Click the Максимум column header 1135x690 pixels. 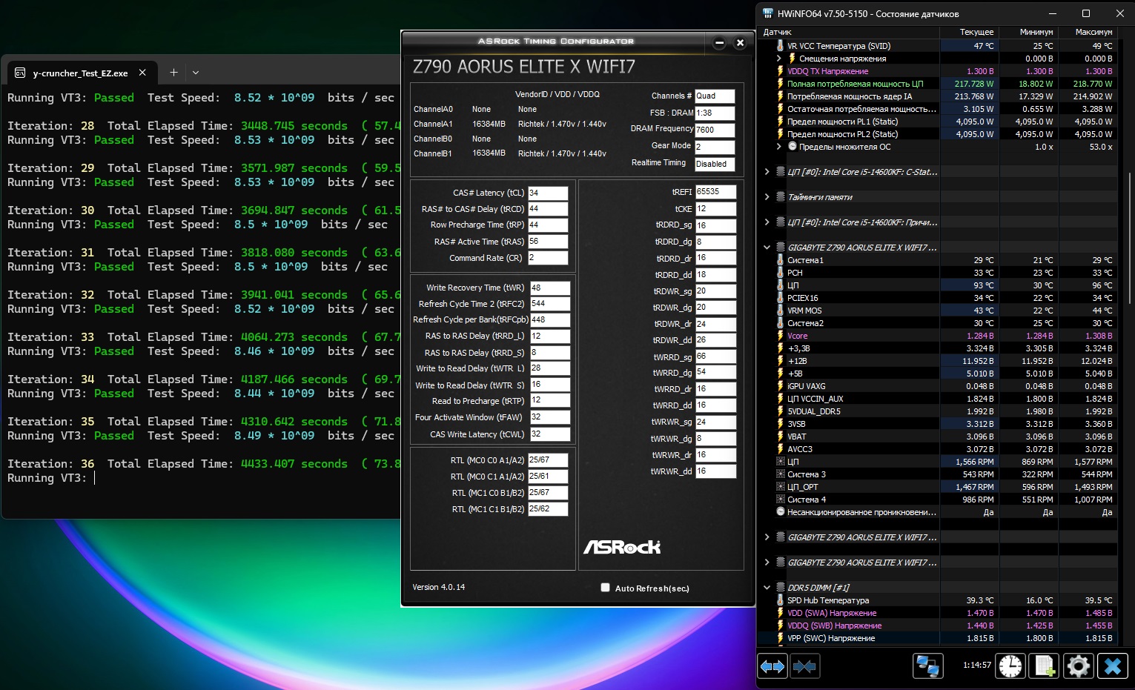click(x=1088, y=33)
